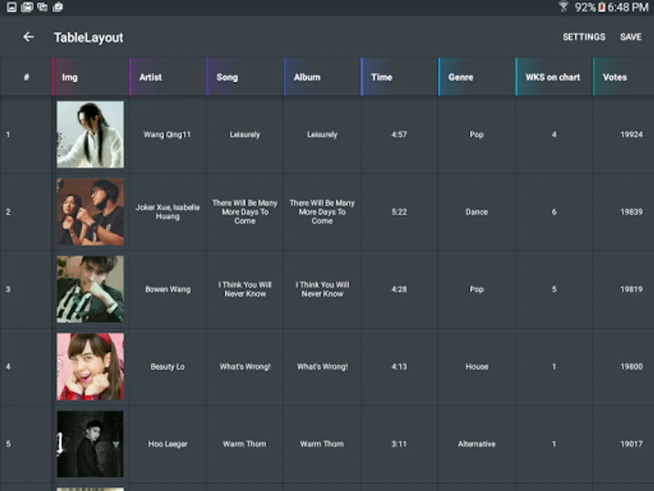Open Beauty Lo album image thumbnail
Image resolution: width=654 pixels, height=491 pixels.
coord(90,367)
